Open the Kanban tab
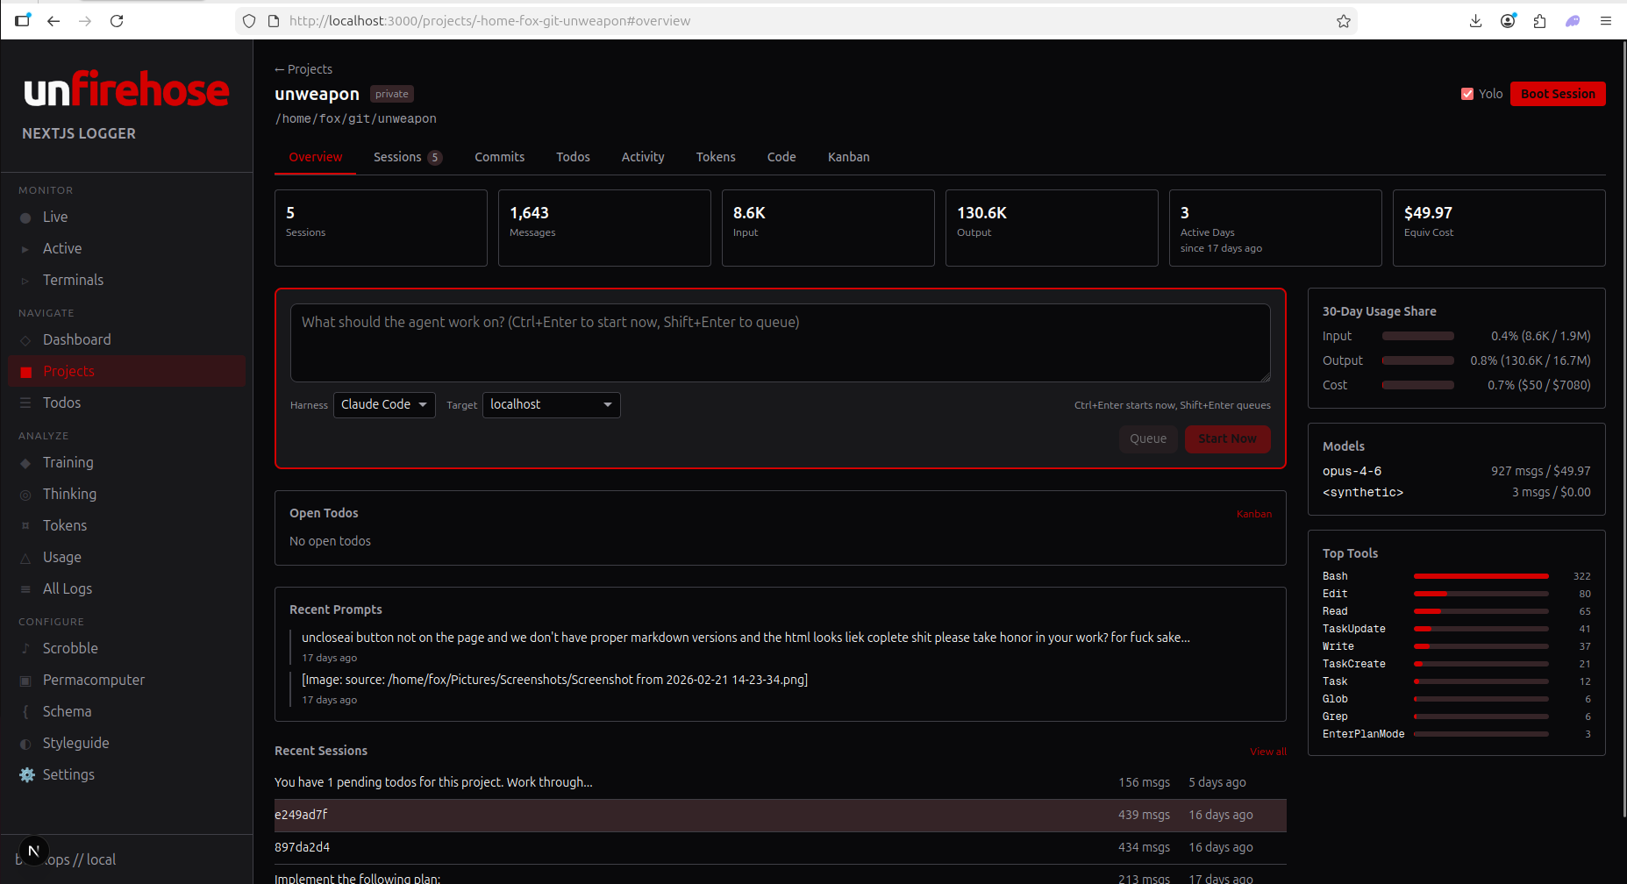Viewport: 1627px width, 884px height. point(848,157)
